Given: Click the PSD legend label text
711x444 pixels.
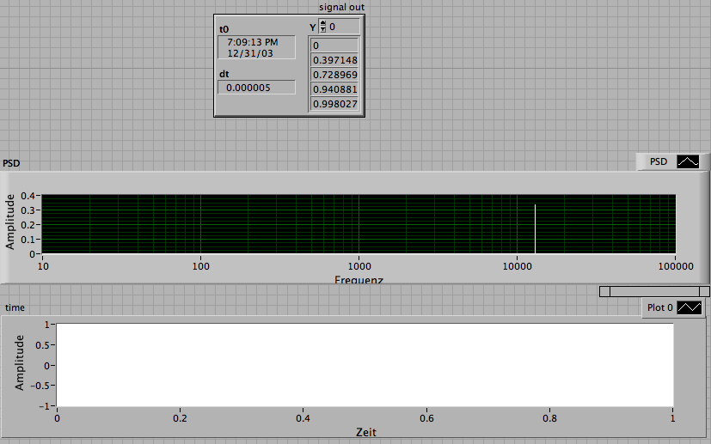Looking at the screenshot, I should click(x=659, y=161).
